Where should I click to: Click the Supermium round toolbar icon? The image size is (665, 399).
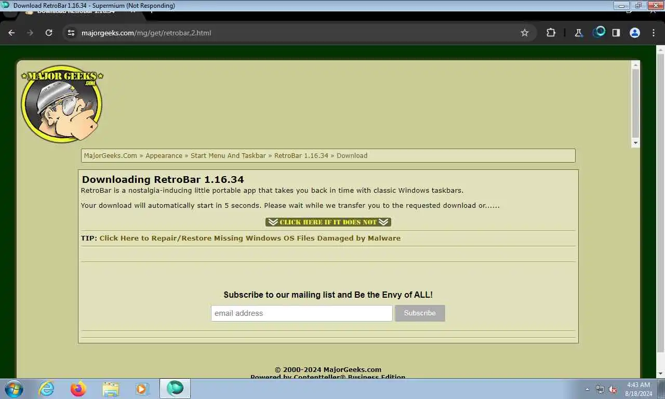tap(598, 32)
